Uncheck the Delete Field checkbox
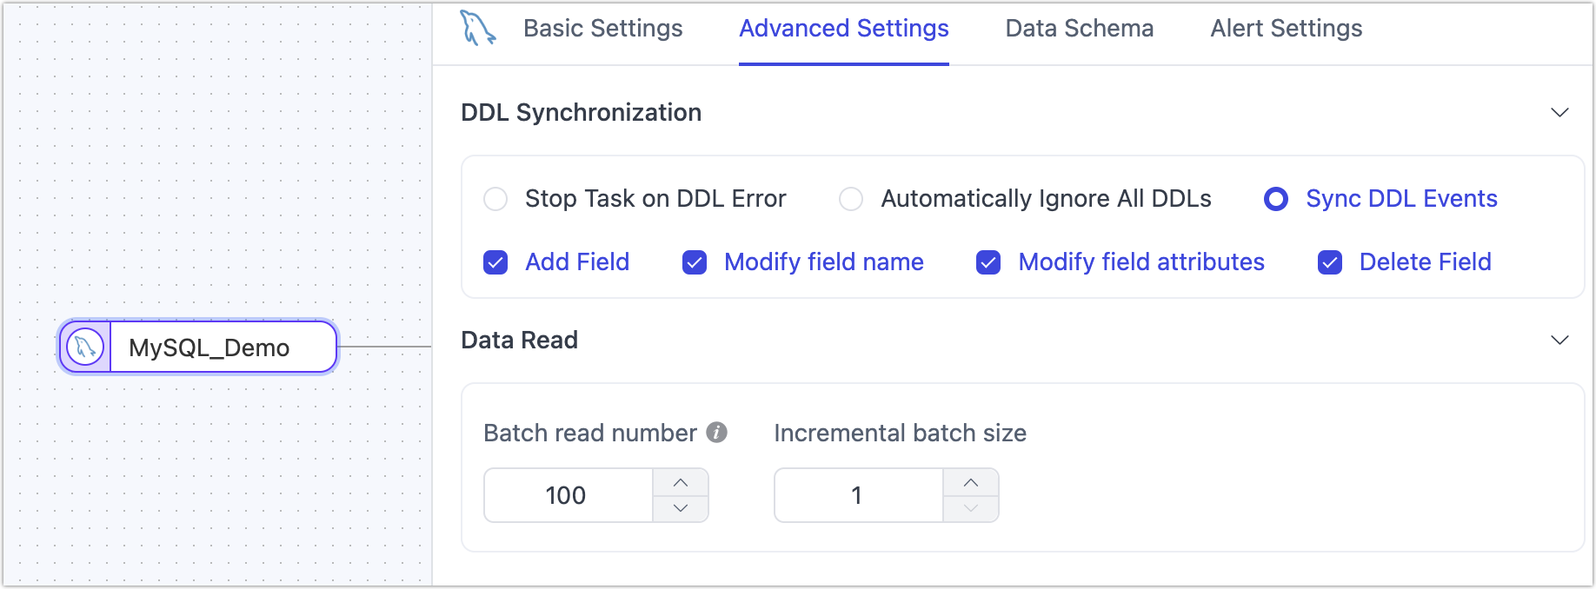The image size is (1596, 589). pyautogui.click(x=1330, y=262)
